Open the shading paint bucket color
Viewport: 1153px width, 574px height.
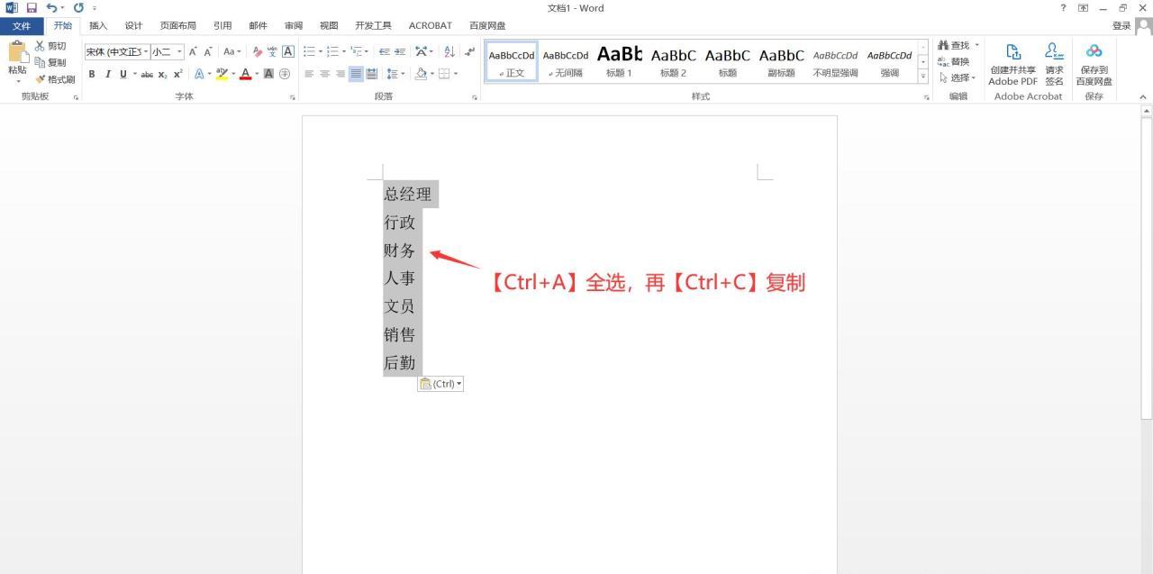pyautogui.click(x=420, y=74)
